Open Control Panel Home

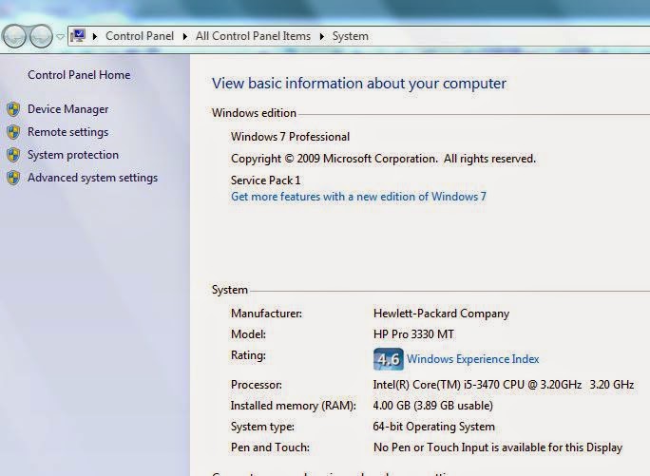(79, 75)
